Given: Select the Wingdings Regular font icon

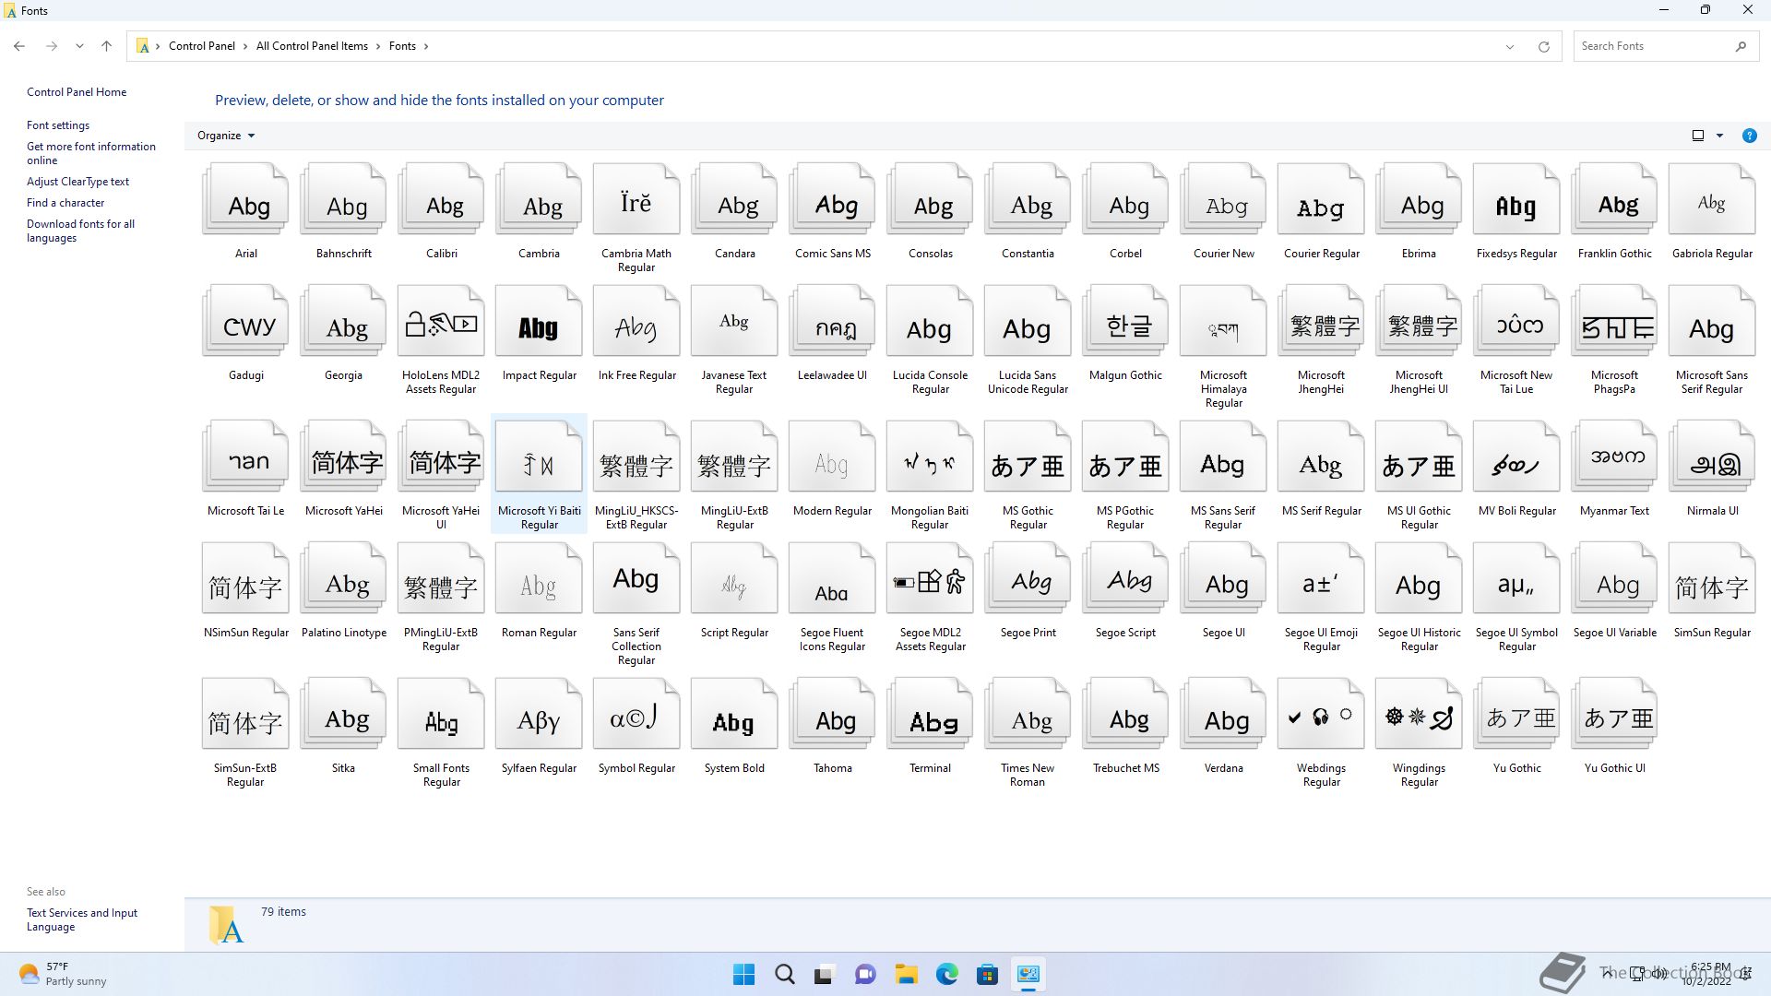Looking at the screenshot, I should coord(1419,714).
